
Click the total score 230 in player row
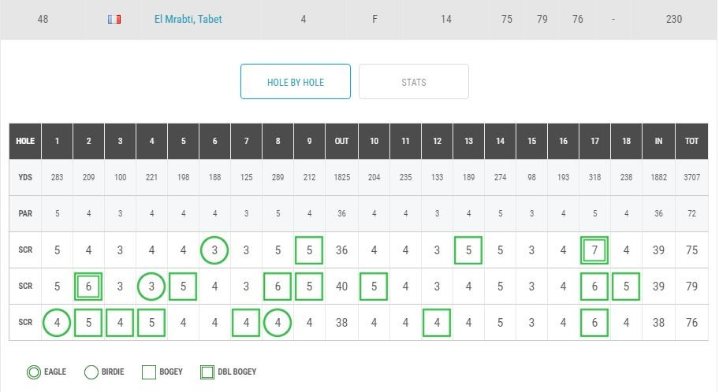pyautogui.click(x=673, y=19)
